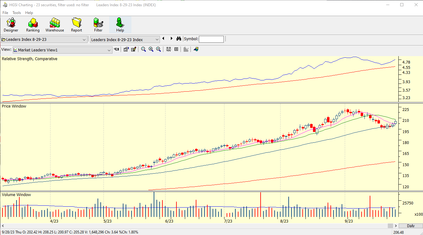This screenshot has width=423, height=235.
Task: Click the 8/23 date axis label
Action: [284, 221]
